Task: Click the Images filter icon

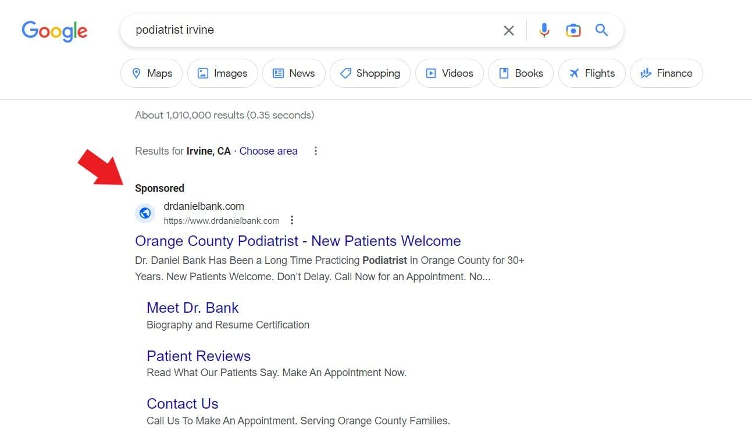Action: pyautogui.click(x=203, y=73)
